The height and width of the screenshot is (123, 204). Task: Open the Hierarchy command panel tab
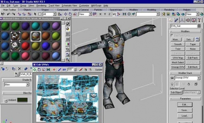182,20
